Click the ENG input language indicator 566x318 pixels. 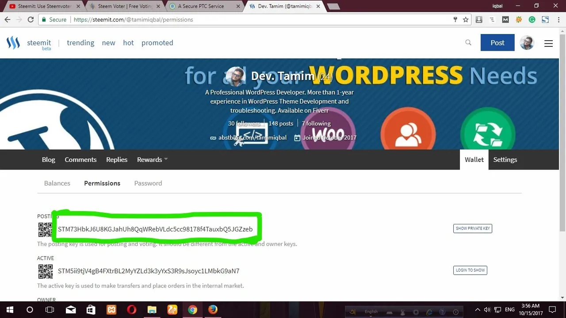tap(510, 310)
